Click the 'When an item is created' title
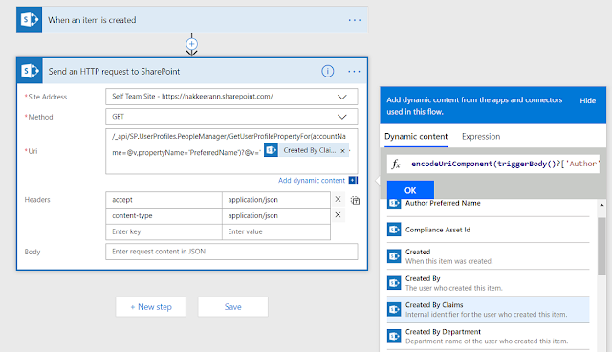The image size is (612, 352). pos(92,20)
